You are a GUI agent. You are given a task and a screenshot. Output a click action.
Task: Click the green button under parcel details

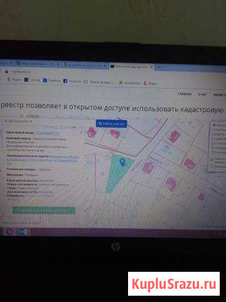coord(44,210)
